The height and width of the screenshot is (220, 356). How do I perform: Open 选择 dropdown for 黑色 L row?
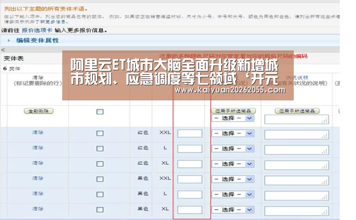pyautogui.click(x=233, y=195)
